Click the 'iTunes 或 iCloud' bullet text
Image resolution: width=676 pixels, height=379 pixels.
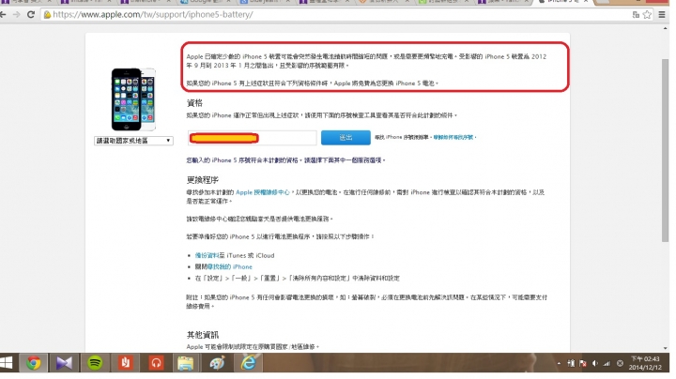tap(250, 255)
